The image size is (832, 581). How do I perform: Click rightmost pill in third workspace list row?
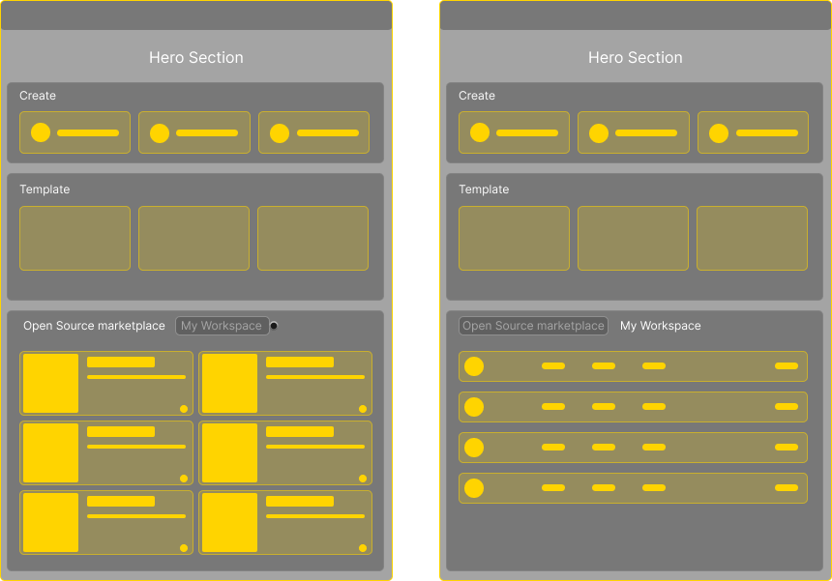[x=787, y=448]
